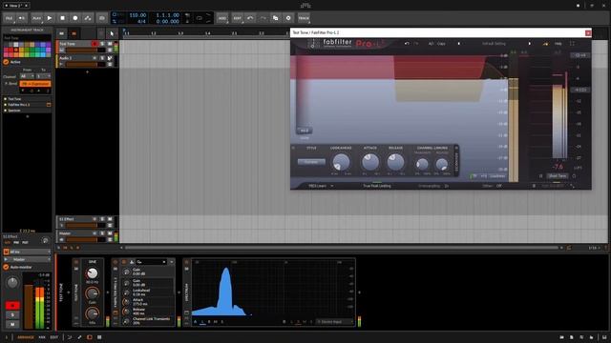Click MIDI Learn in Pro-L 2 footer
Screen dimensions: 611x343
pyautogui.click(x=317, y=187)
